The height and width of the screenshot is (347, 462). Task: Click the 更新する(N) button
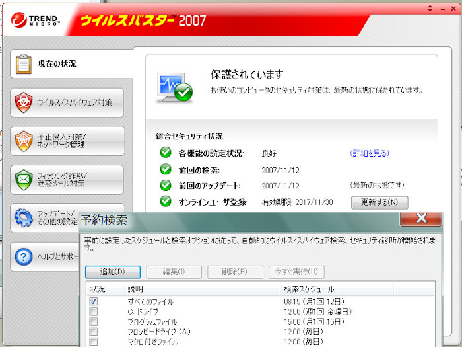379,202
